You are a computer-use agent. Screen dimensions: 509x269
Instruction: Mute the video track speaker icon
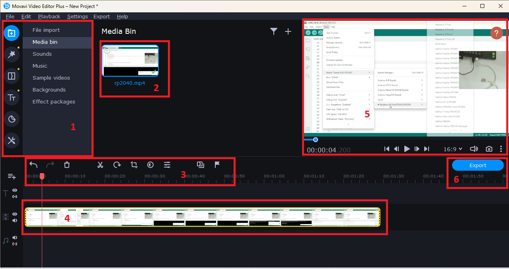click(x=15, y=220)
